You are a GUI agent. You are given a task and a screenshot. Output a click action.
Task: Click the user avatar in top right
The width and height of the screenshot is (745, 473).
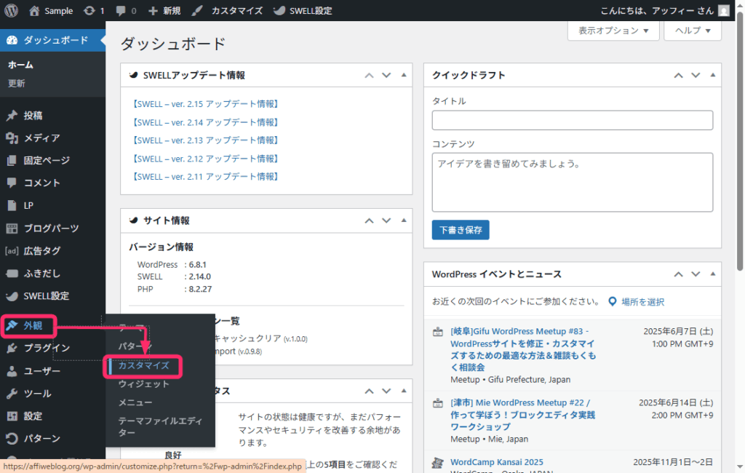[723, 11]
